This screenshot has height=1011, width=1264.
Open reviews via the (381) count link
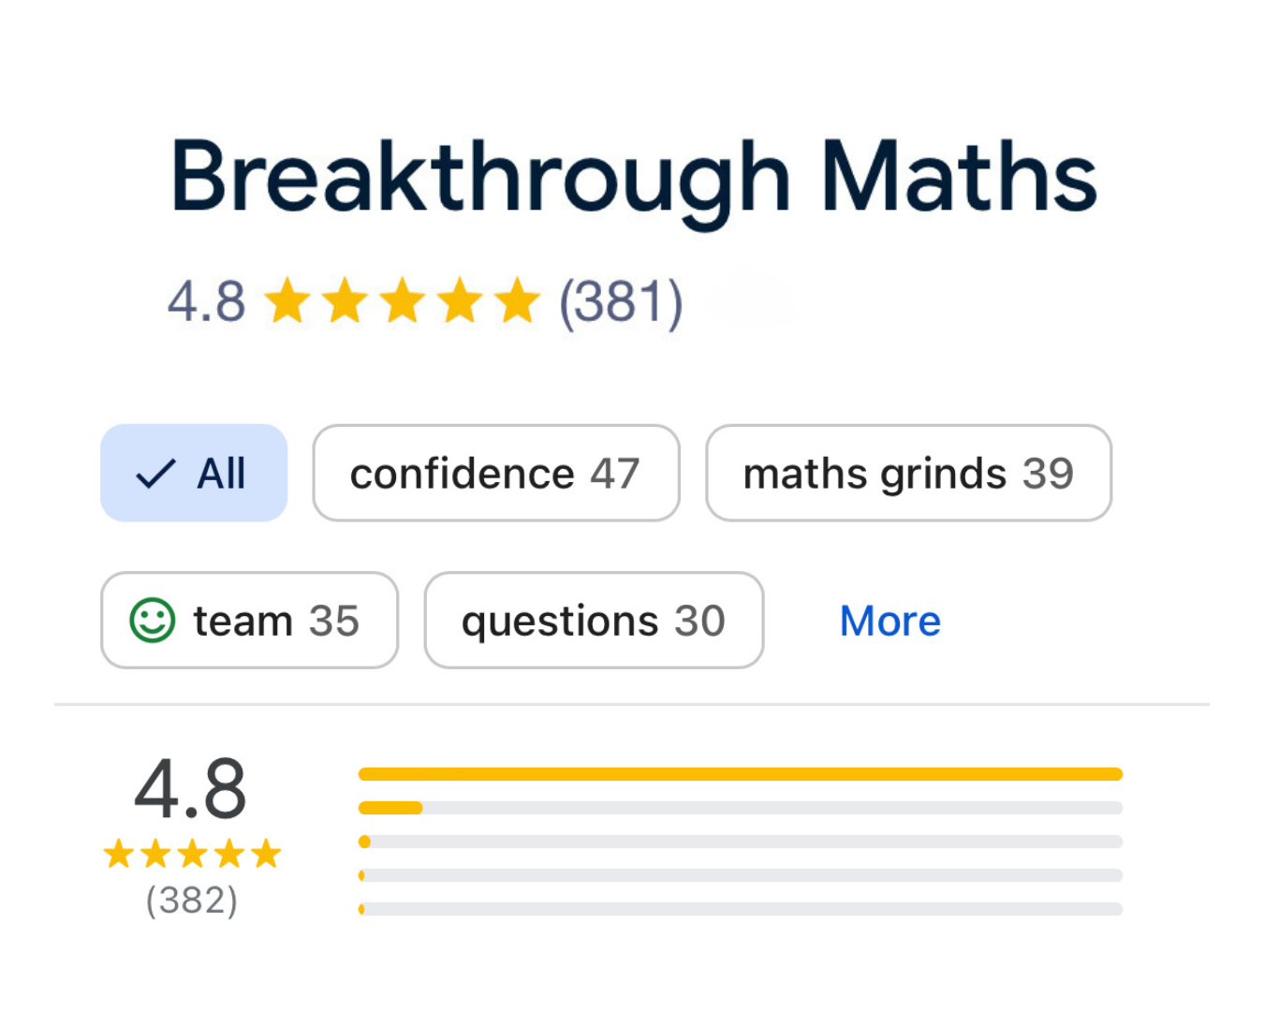coord(620,300)
